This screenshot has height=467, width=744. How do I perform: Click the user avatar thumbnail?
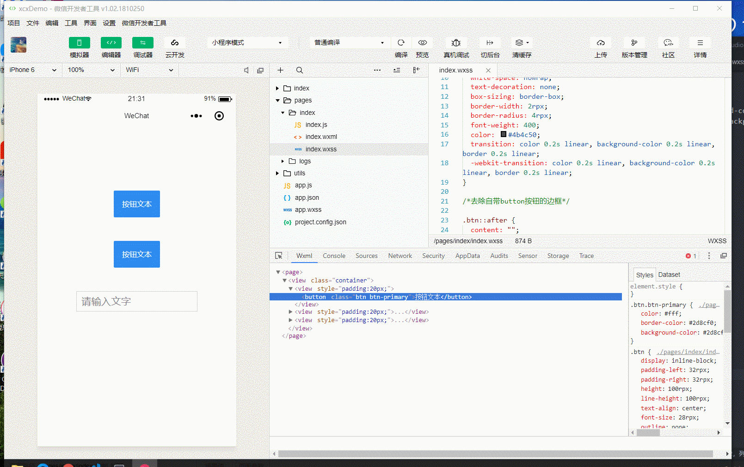tap(18, 45)
